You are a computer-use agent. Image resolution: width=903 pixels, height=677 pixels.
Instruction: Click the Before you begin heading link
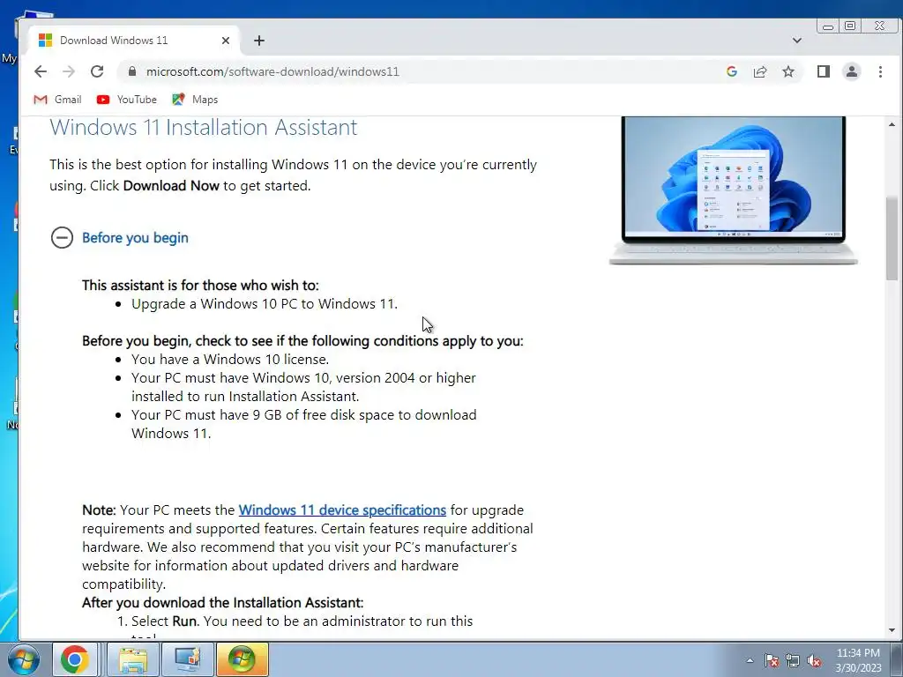135,238
